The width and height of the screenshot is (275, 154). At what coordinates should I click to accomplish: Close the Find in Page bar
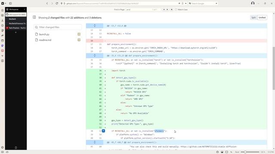click(x=171, y=9)
